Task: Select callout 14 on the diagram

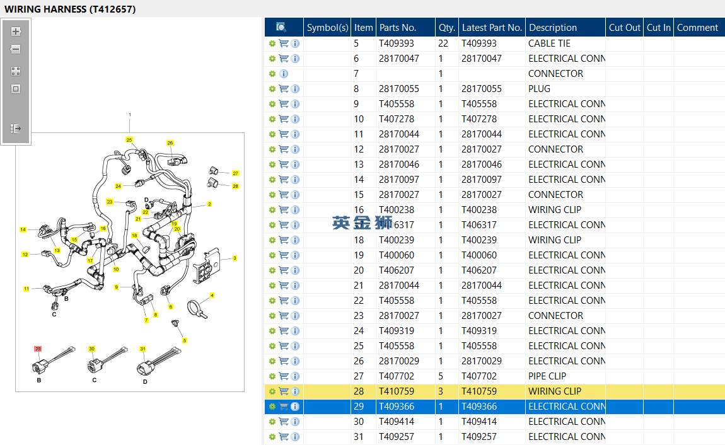Action: click(23, 229)
